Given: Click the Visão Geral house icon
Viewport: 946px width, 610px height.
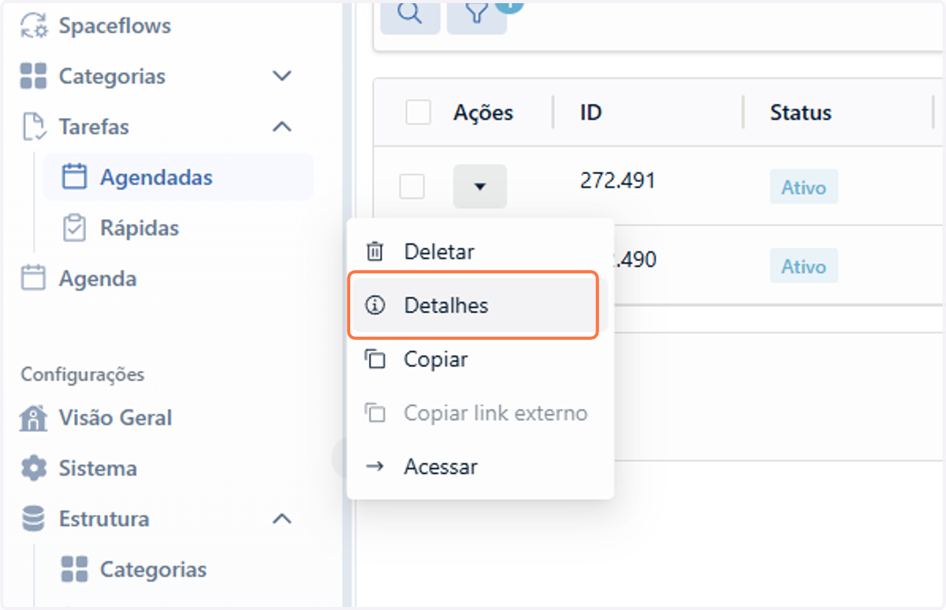Looking at the screenshot, I should 33,418.
